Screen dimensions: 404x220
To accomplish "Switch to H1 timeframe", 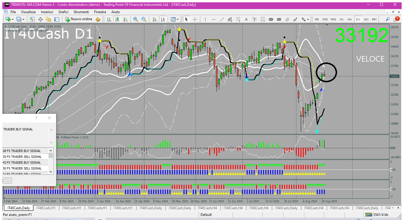I will (x=341, y=19).
